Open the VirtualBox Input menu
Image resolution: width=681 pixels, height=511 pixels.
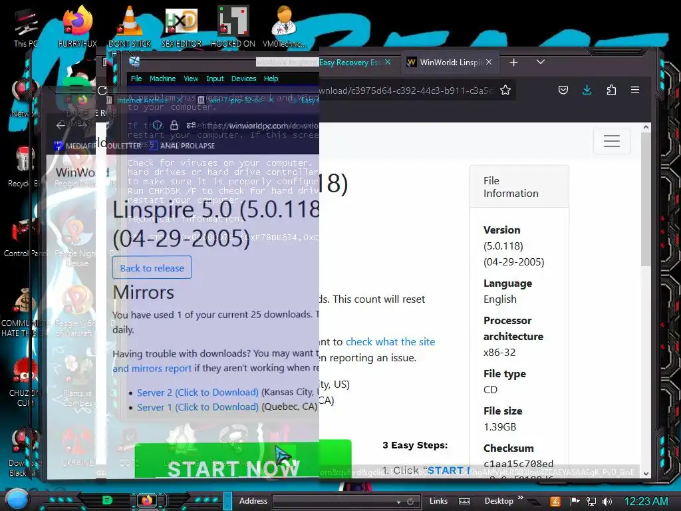[215, 79]
